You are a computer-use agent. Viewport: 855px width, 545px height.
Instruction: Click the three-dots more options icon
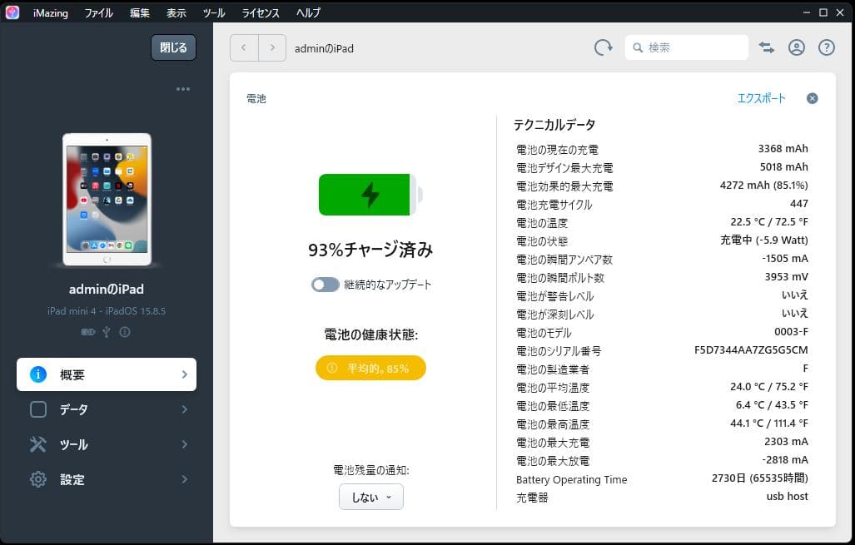click(183, 89)
